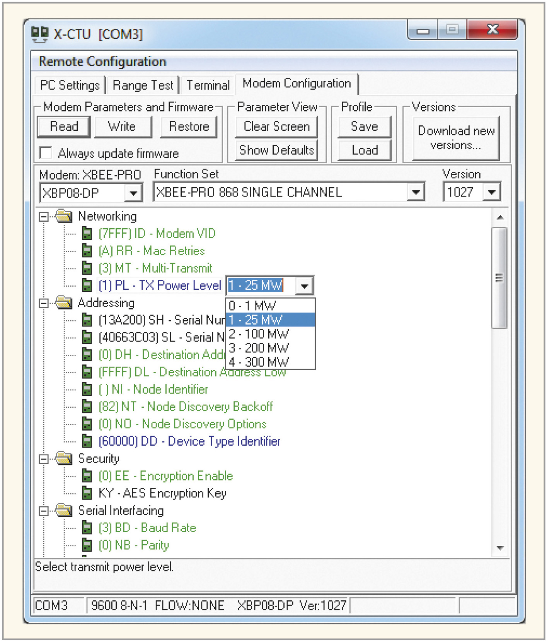Click the parameter icon beside DL - Destination Address Low
Image resolution: width=547 pixels, height=641 pixels.
[87, 372]
